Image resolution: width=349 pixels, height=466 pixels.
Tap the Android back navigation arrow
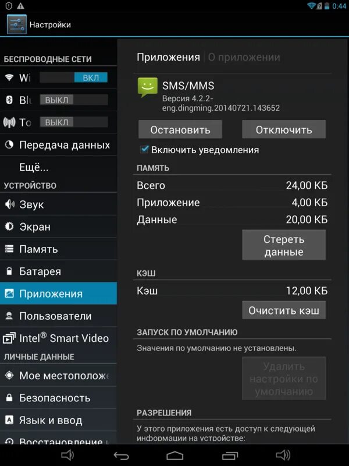122,456
